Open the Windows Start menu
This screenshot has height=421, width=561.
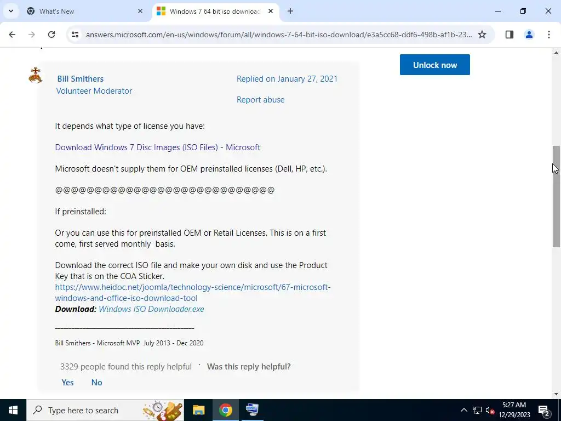click(x=13, y=410)
